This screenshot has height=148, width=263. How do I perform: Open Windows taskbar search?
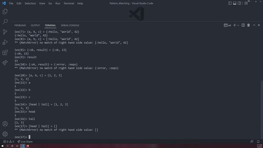[x=7, y=146]
